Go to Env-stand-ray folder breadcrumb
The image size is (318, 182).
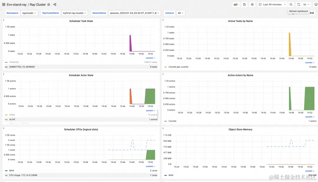(x=16, y=4)
